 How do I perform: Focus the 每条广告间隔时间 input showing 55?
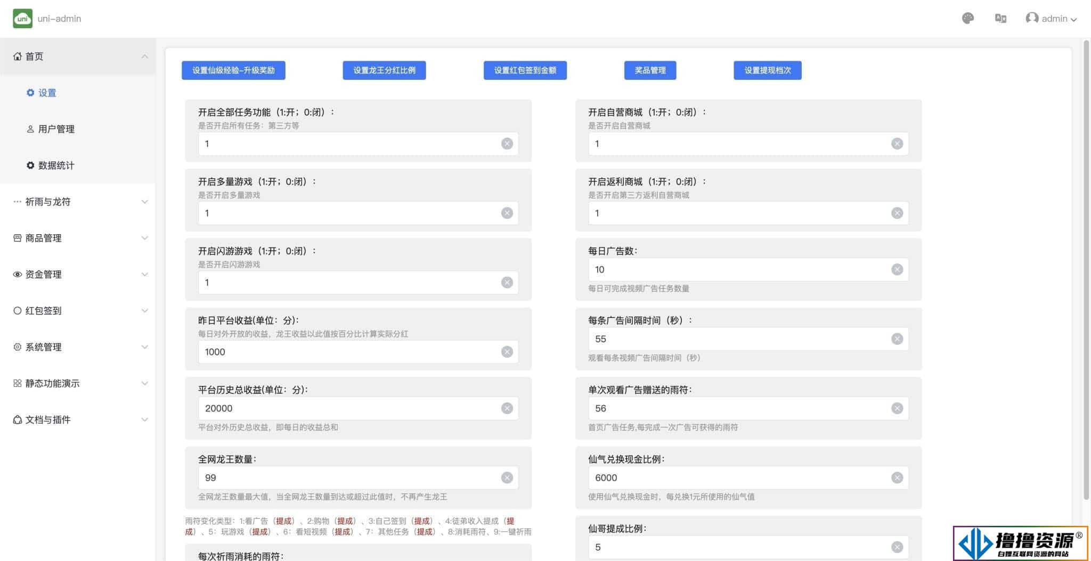(748, 339)
